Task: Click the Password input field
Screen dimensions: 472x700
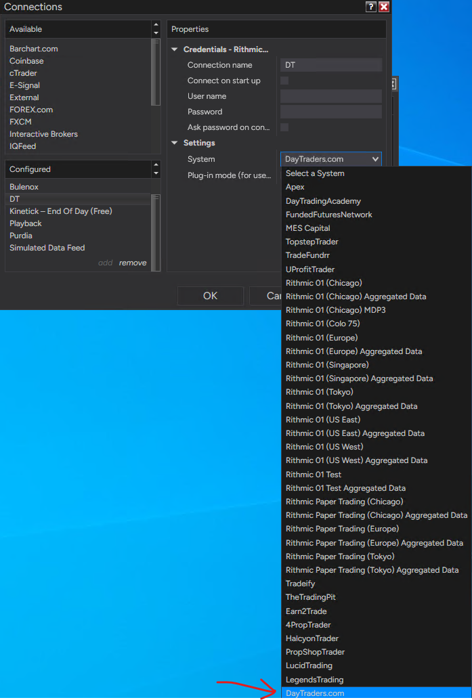Action: tap(331, 112)
